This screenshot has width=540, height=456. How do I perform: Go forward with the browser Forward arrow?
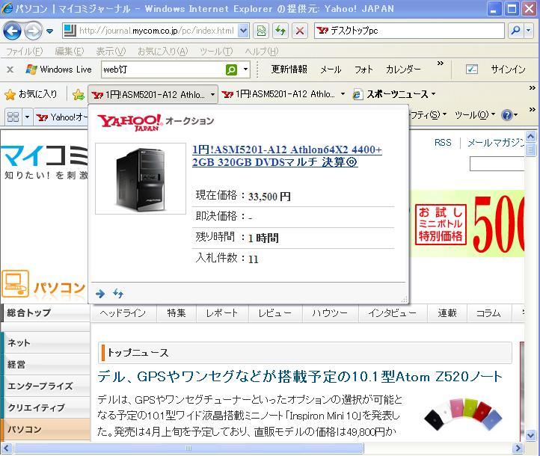coord(33,31)
